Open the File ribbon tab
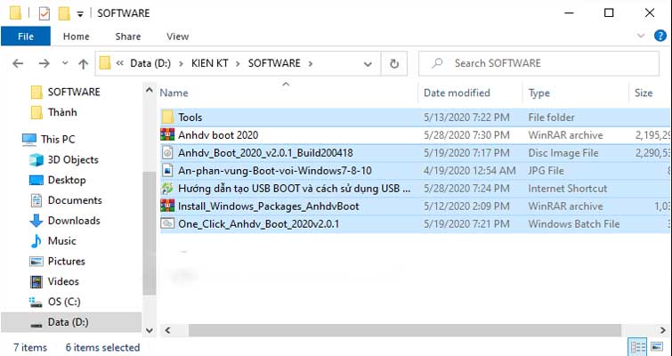This screenshot has height=356, width=672. point(26,36)
